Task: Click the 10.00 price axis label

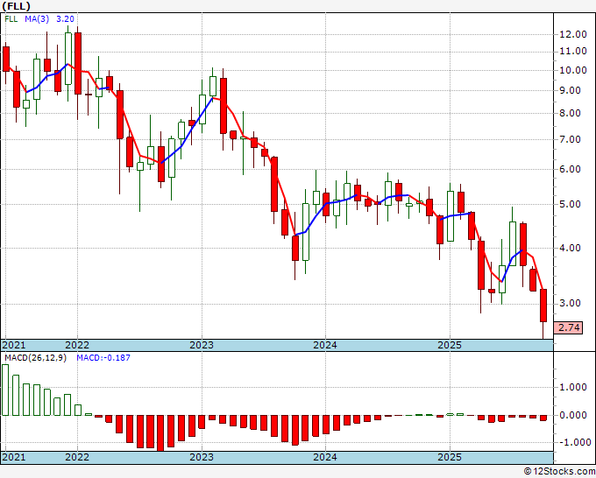Action: [573, 70]
